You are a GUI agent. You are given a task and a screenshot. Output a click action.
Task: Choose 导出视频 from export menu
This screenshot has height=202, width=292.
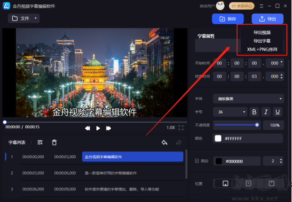tap(262, 33)
